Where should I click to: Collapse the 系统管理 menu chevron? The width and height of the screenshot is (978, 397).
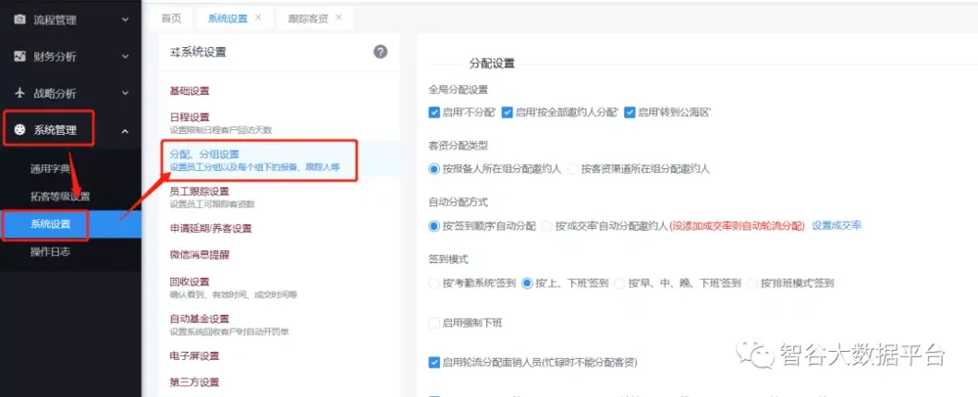(124, 130)
